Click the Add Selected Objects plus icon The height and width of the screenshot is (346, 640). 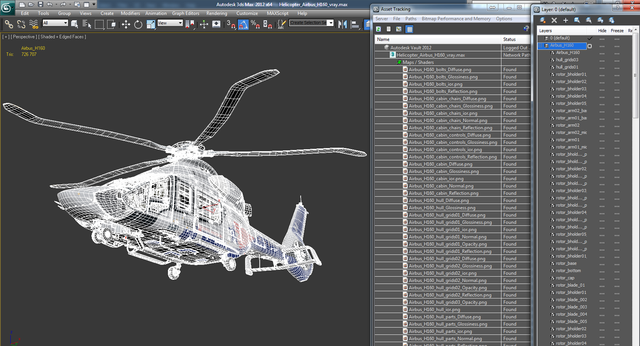pyautogui.click(x=565, y=20)
